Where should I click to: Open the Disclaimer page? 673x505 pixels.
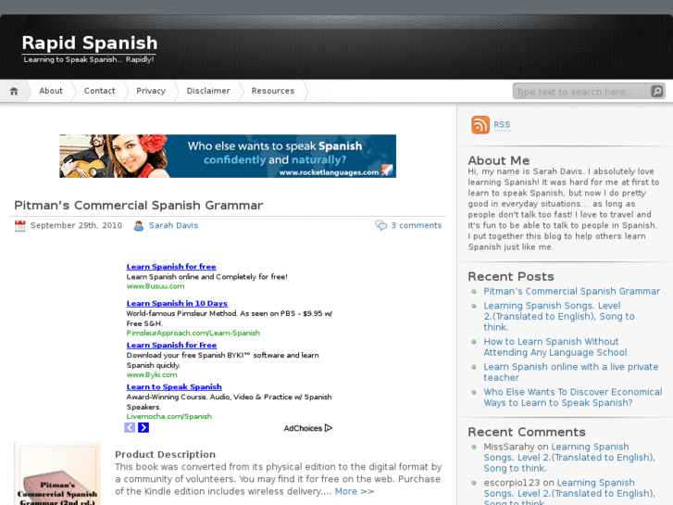[208, 91]
